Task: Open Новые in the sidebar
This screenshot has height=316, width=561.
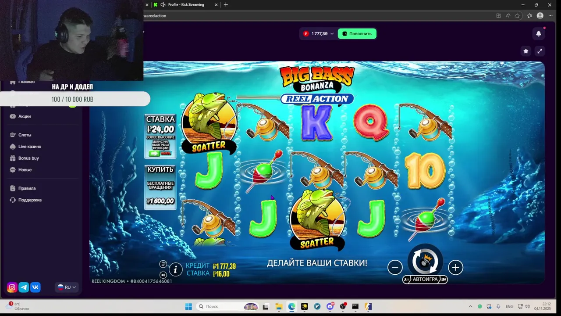Action: coord(25,170)
